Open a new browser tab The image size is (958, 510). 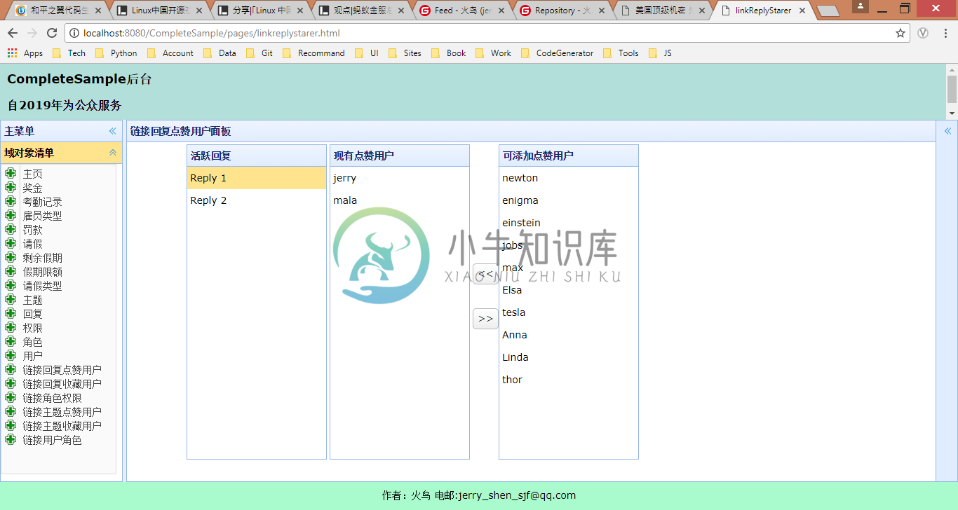[828, 11]
